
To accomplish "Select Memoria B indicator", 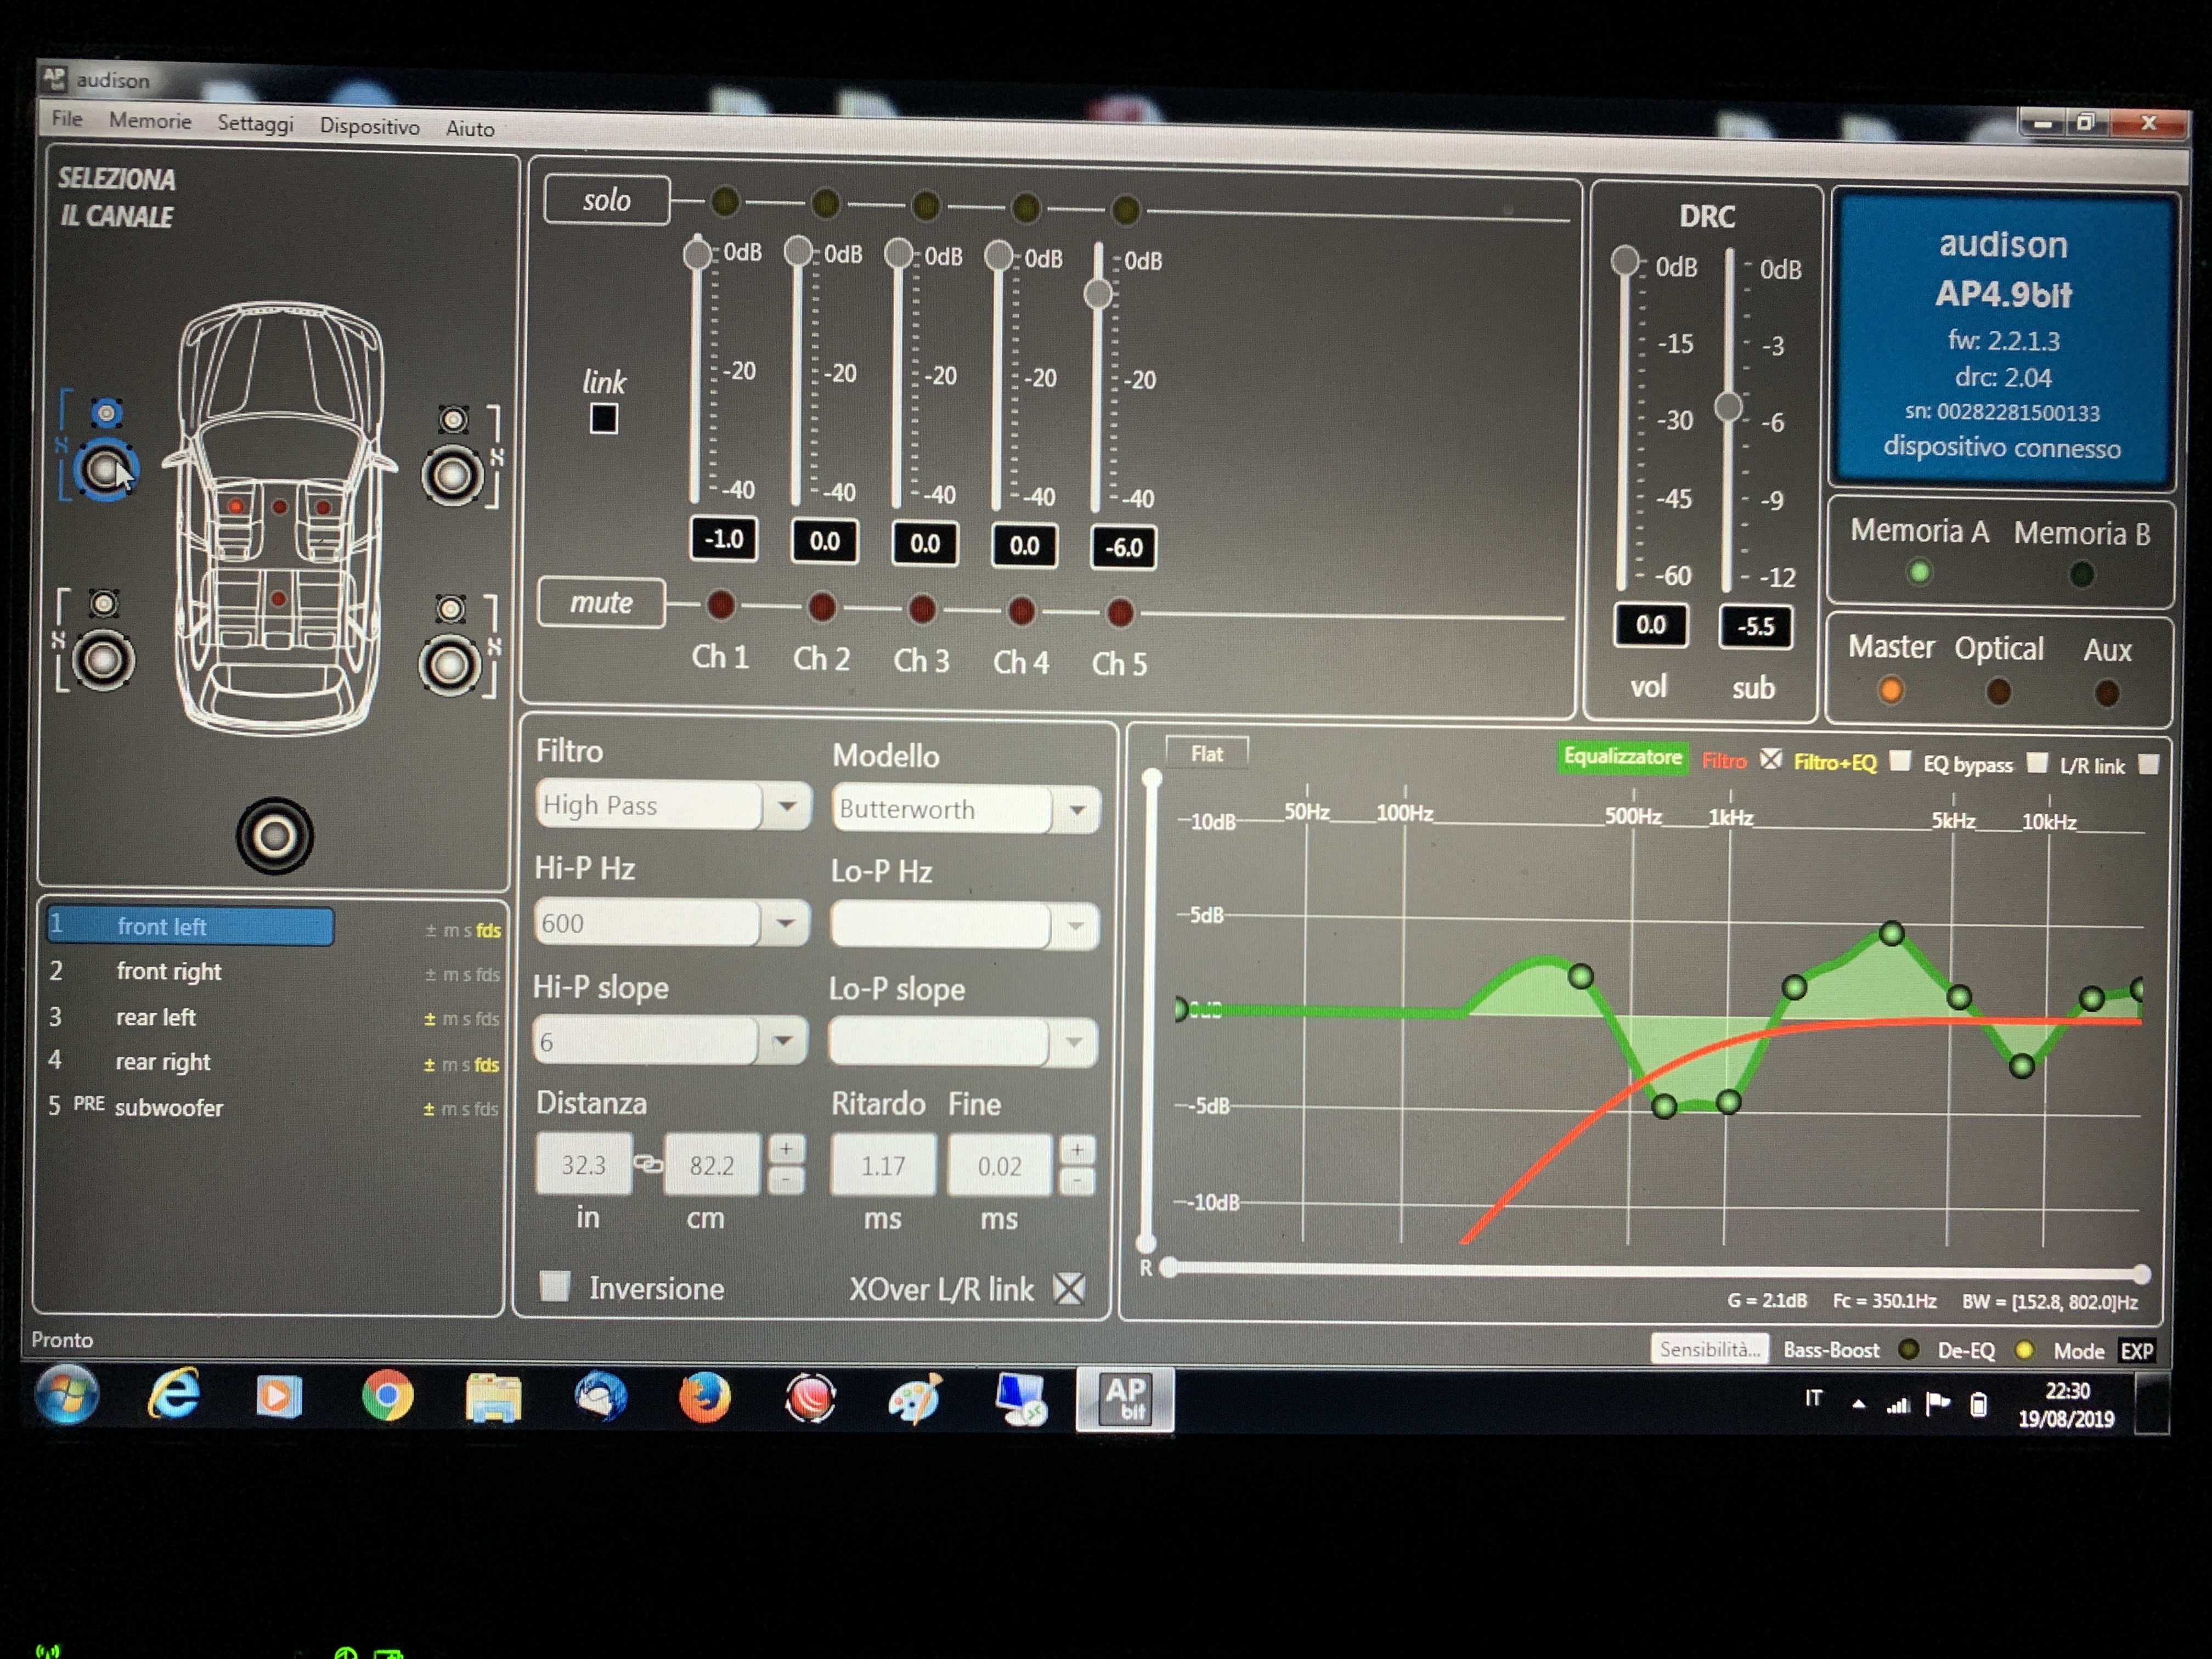I will [x=2081, y=574].
